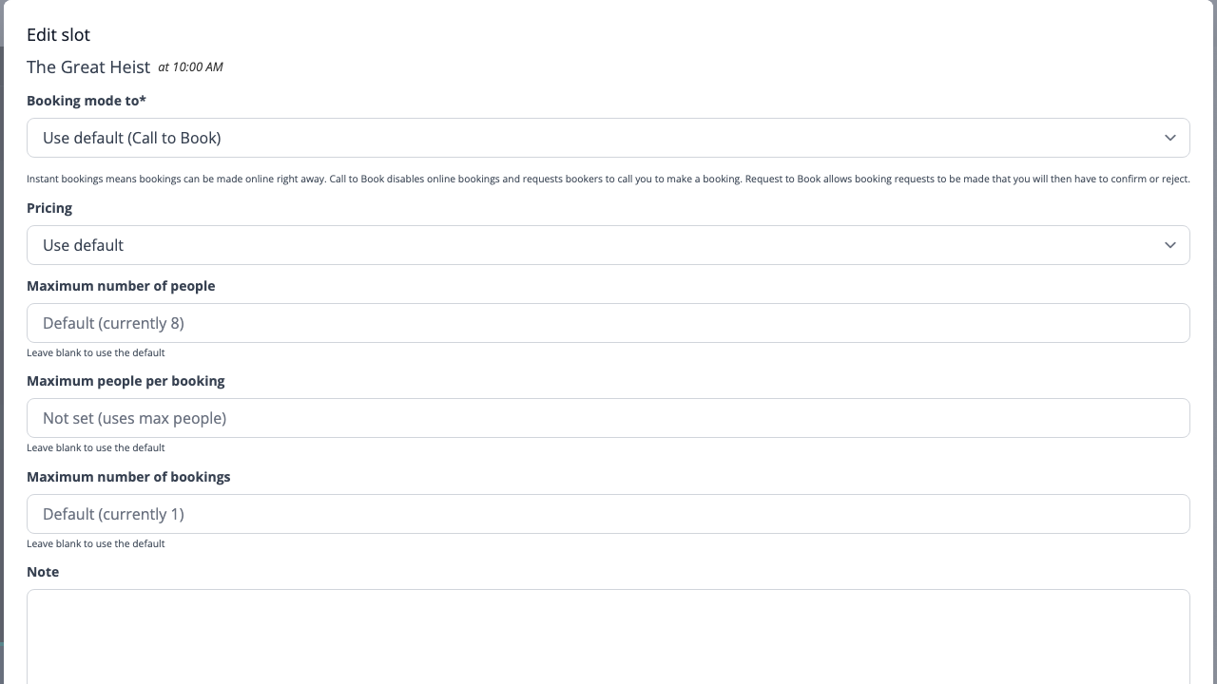Click the placeholder "Not set (uses max people)"
The height and width of the screenshot is (684, 1217).
pos(133,418)
